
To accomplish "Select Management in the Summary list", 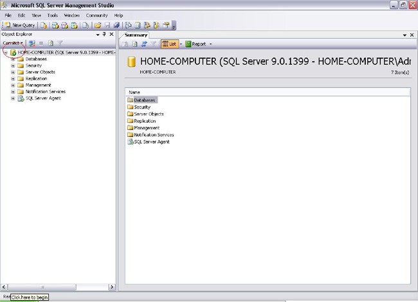I will (x=147, y=128).
